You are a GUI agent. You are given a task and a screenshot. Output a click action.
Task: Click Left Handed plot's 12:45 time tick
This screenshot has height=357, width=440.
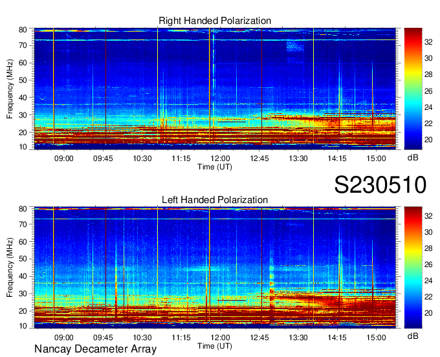click(259, 338)
